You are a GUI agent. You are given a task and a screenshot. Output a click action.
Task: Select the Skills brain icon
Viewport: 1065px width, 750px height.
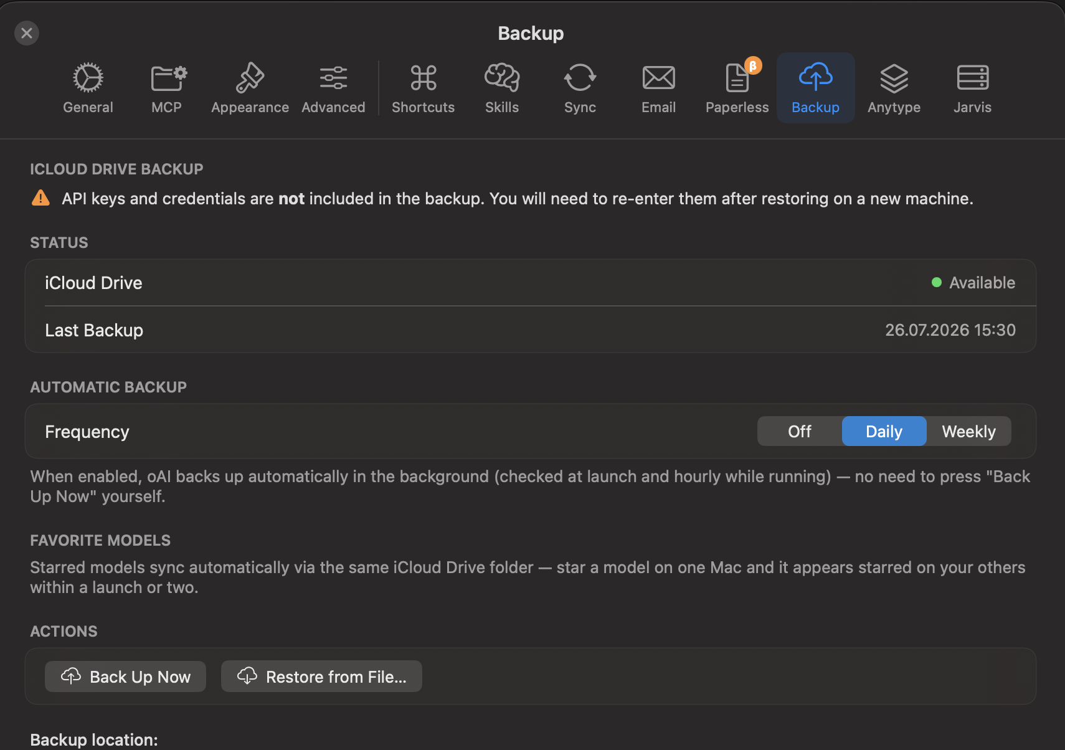click(502, 78)
